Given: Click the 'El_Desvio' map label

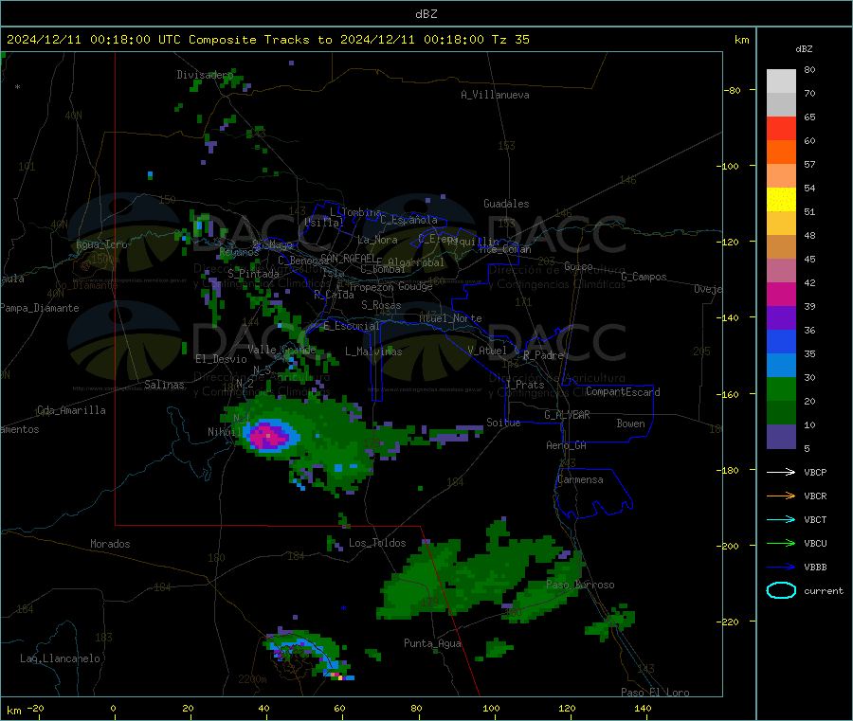Looking at the screenshot, I should click(221, 359).
